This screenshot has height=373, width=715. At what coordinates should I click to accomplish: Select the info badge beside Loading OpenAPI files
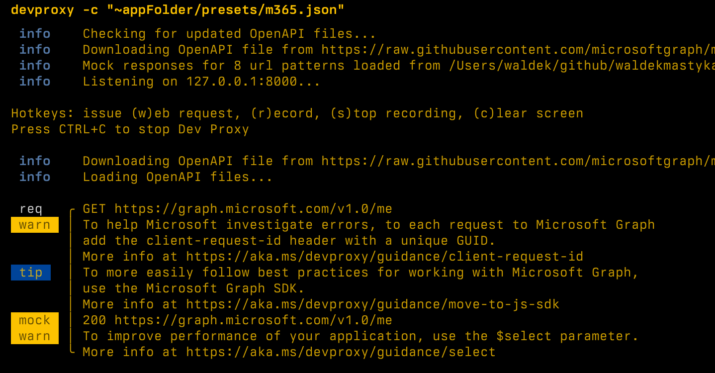coord(34,177)
